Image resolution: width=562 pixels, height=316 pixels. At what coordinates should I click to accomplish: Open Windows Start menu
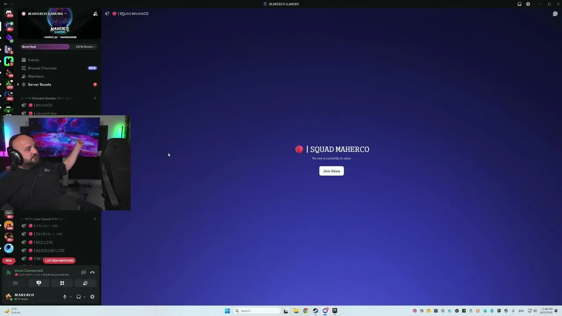pos(227,311)
